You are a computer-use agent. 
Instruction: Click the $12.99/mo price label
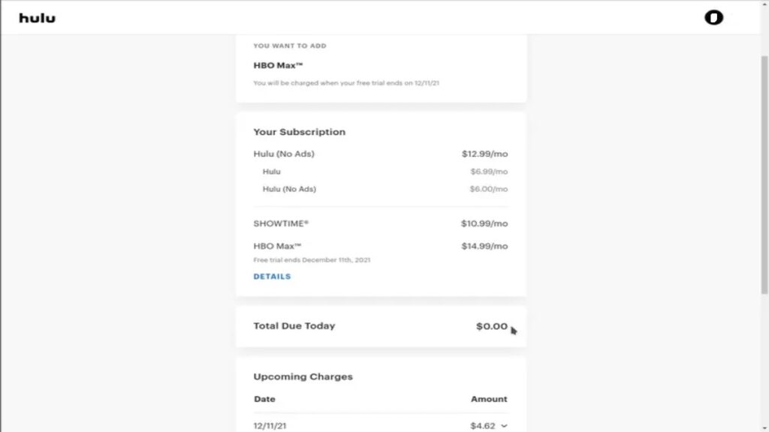click(484, 153)
